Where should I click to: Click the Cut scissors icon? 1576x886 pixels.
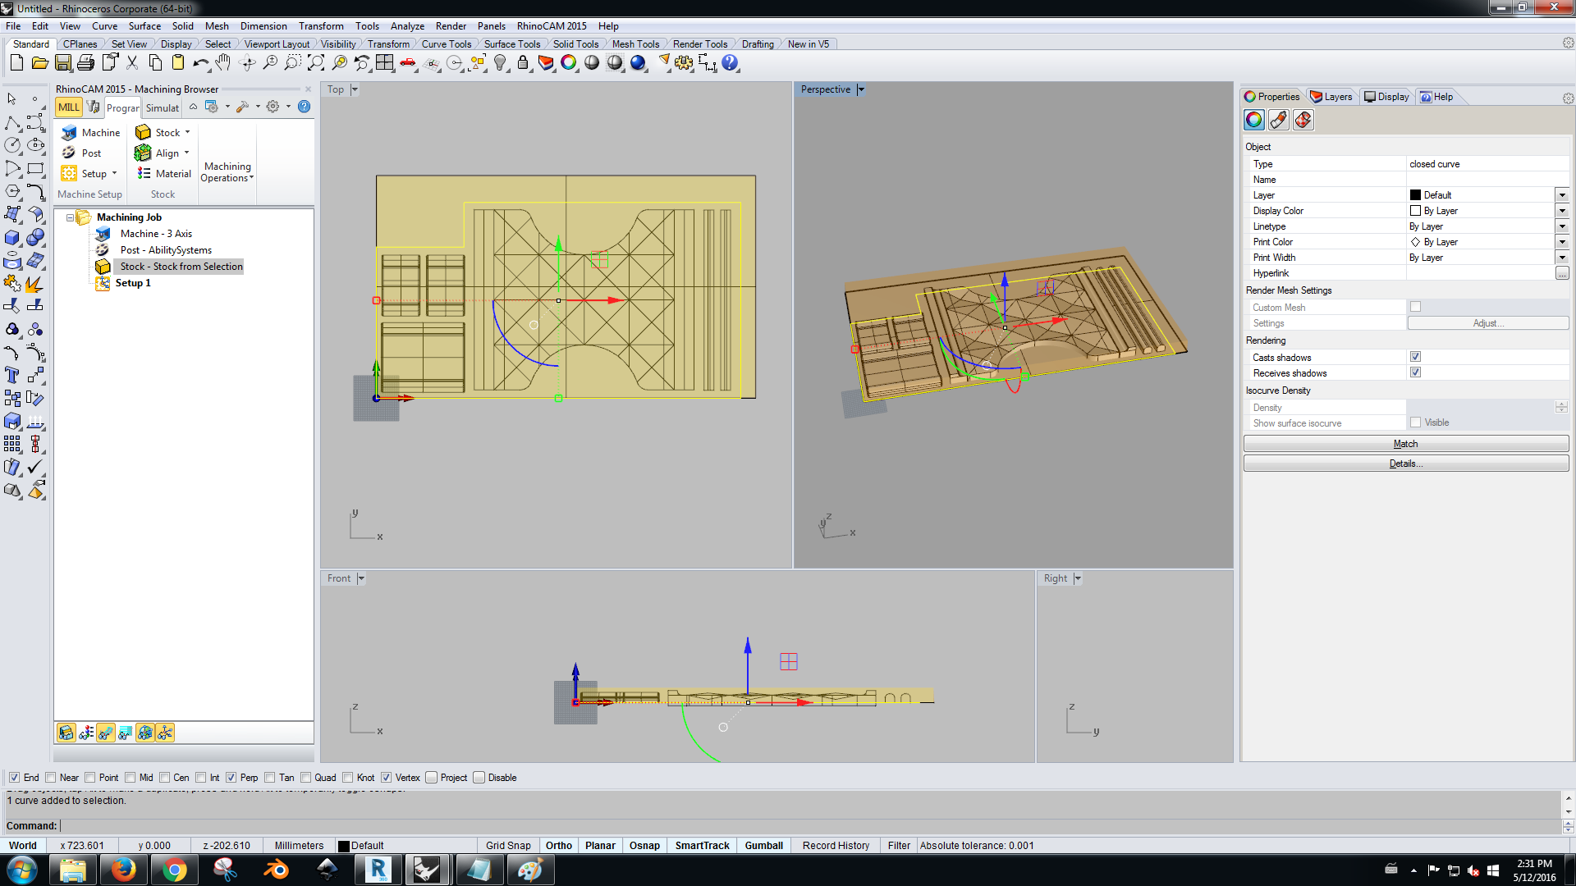[x=132, y=62]
